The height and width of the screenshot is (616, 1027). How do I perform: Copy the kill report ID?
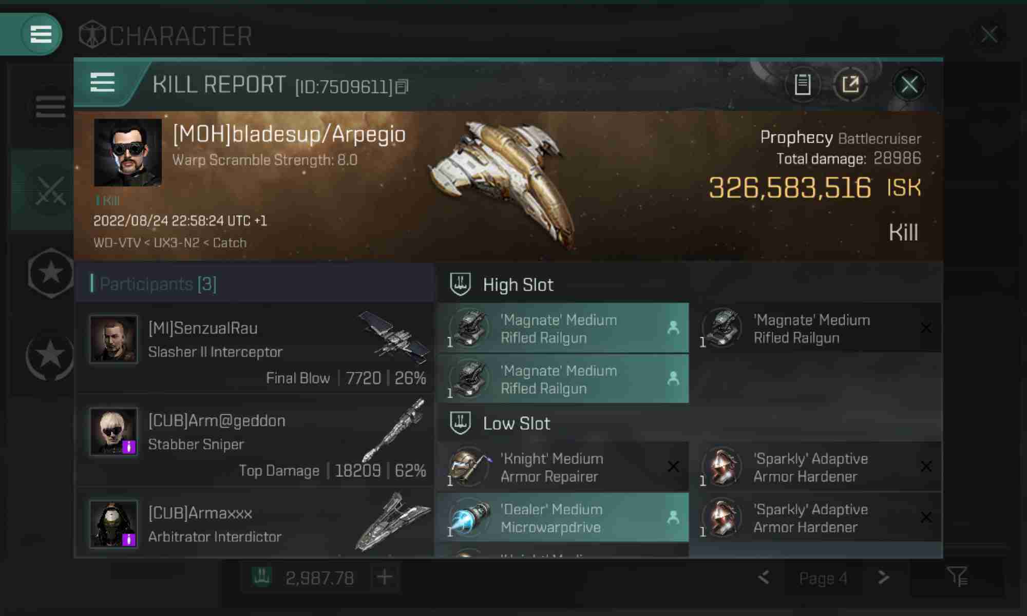[403, 87]
